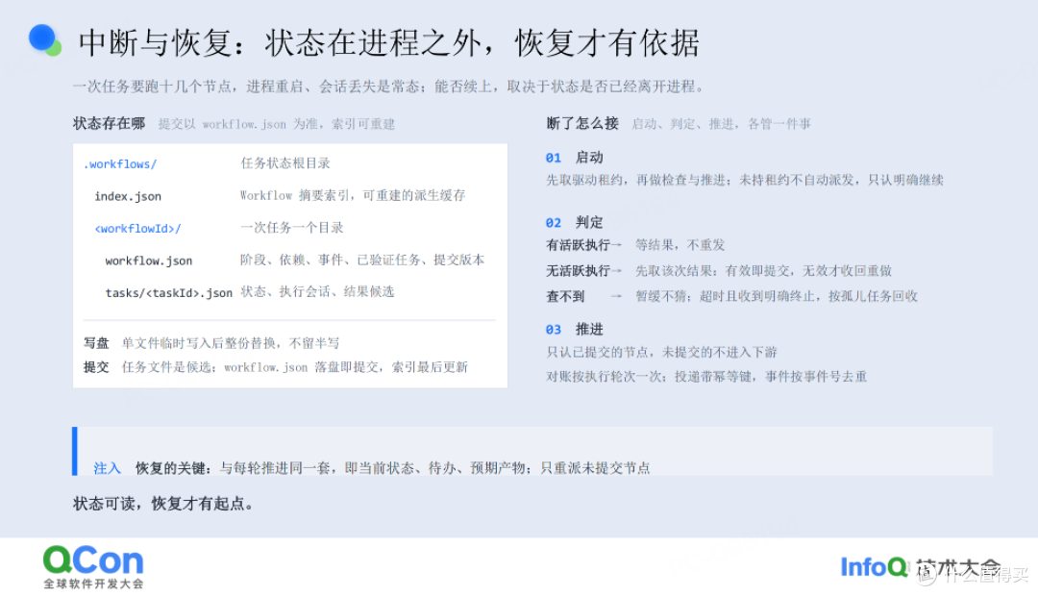Viewport: 1038px width, 596px height.
Task: Click the 写盘 label
Action: point(96,343)
